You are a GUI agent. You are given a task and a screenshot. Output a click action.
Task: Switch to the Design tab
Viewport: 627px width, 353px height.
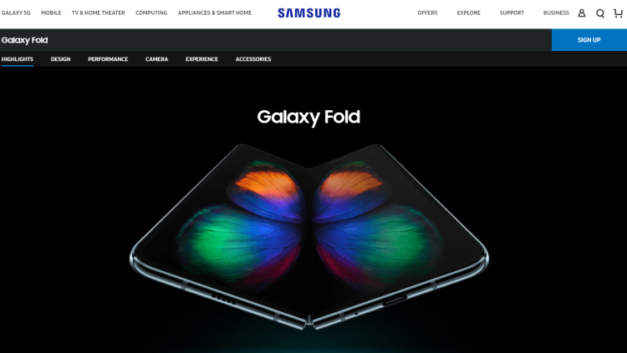[60, 59]
